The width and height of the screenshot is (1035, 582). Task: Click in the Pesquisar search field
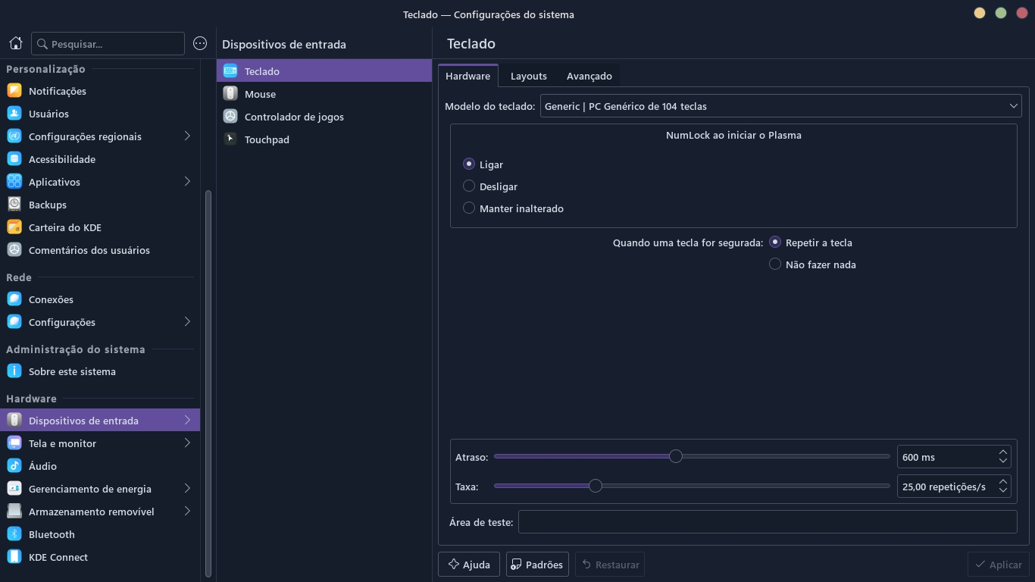108,44
